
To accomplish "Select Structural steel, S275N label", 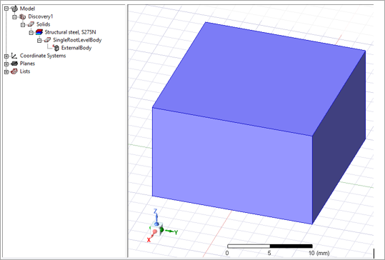I will (x=70, y=32).
